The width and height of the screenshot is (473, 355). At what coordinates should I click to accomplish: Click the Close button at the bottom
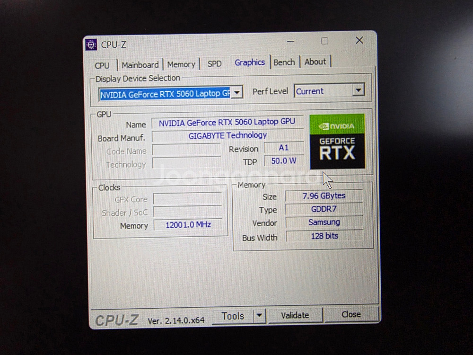(351, 315)
